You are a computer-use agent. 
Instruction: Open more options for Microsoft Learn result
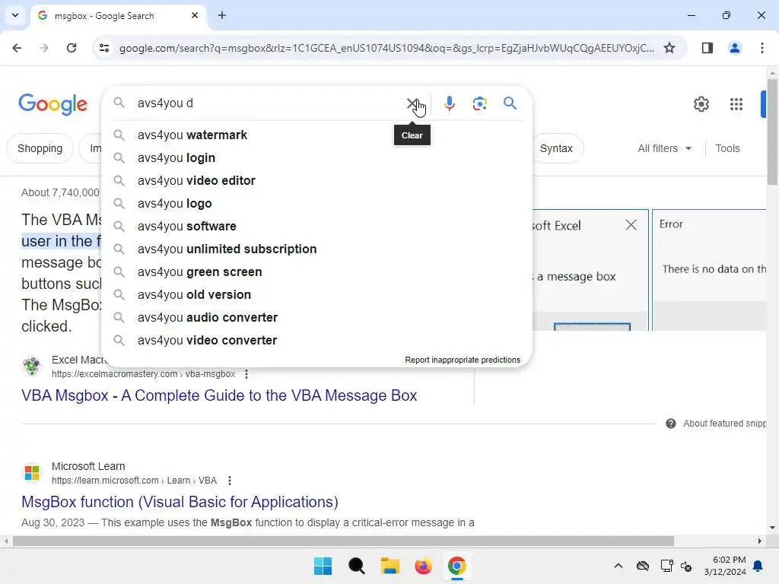230,481
